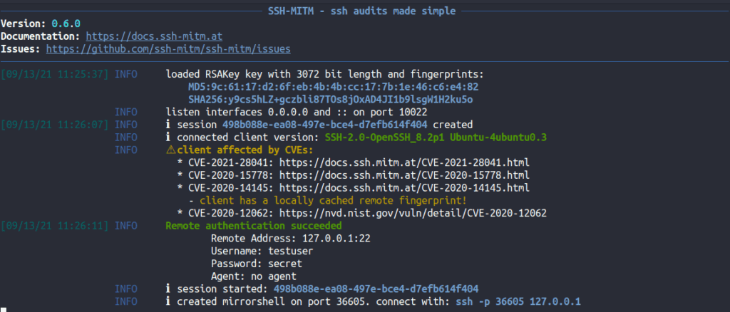Click the info icon before 'created mirrorshell'
Image resolution: width=730 pixels, height=312 pixels.
tap(168, 302)
